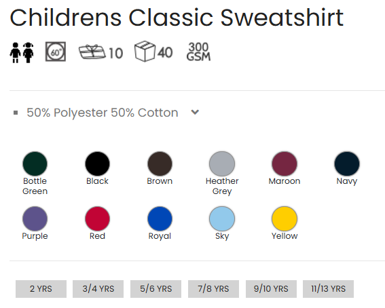Pick the Purple colour swatch
Screen dimensions: 385x308
pyautogui.click(x=35, y=218)
